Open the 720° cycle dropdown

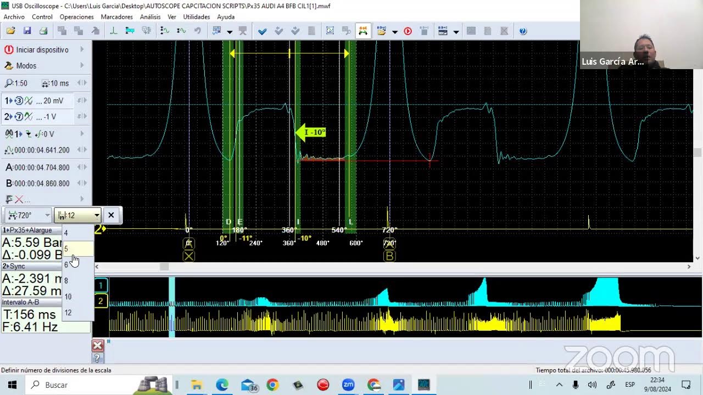click(29, 215)
